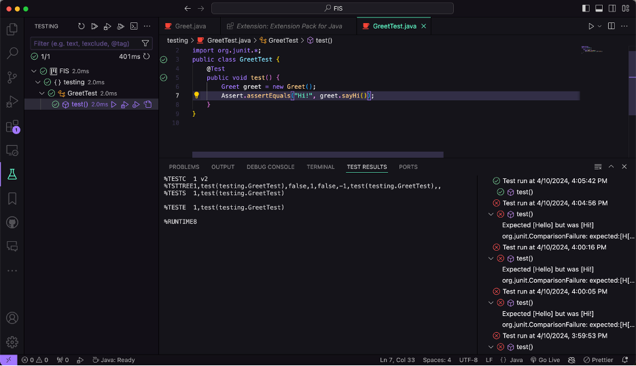Collapse test() under 4:04:56 PM run
The height and width of the screenshot is (366, 636).
click(x=491, y=214)
